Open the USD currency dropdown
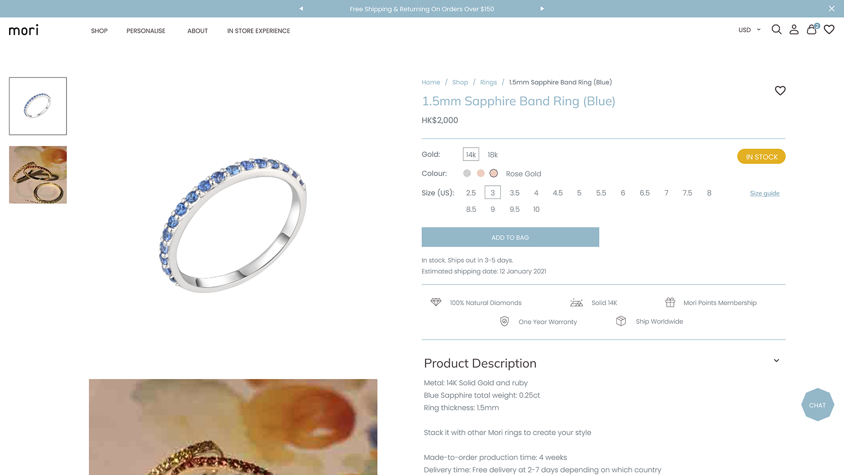 749,30
